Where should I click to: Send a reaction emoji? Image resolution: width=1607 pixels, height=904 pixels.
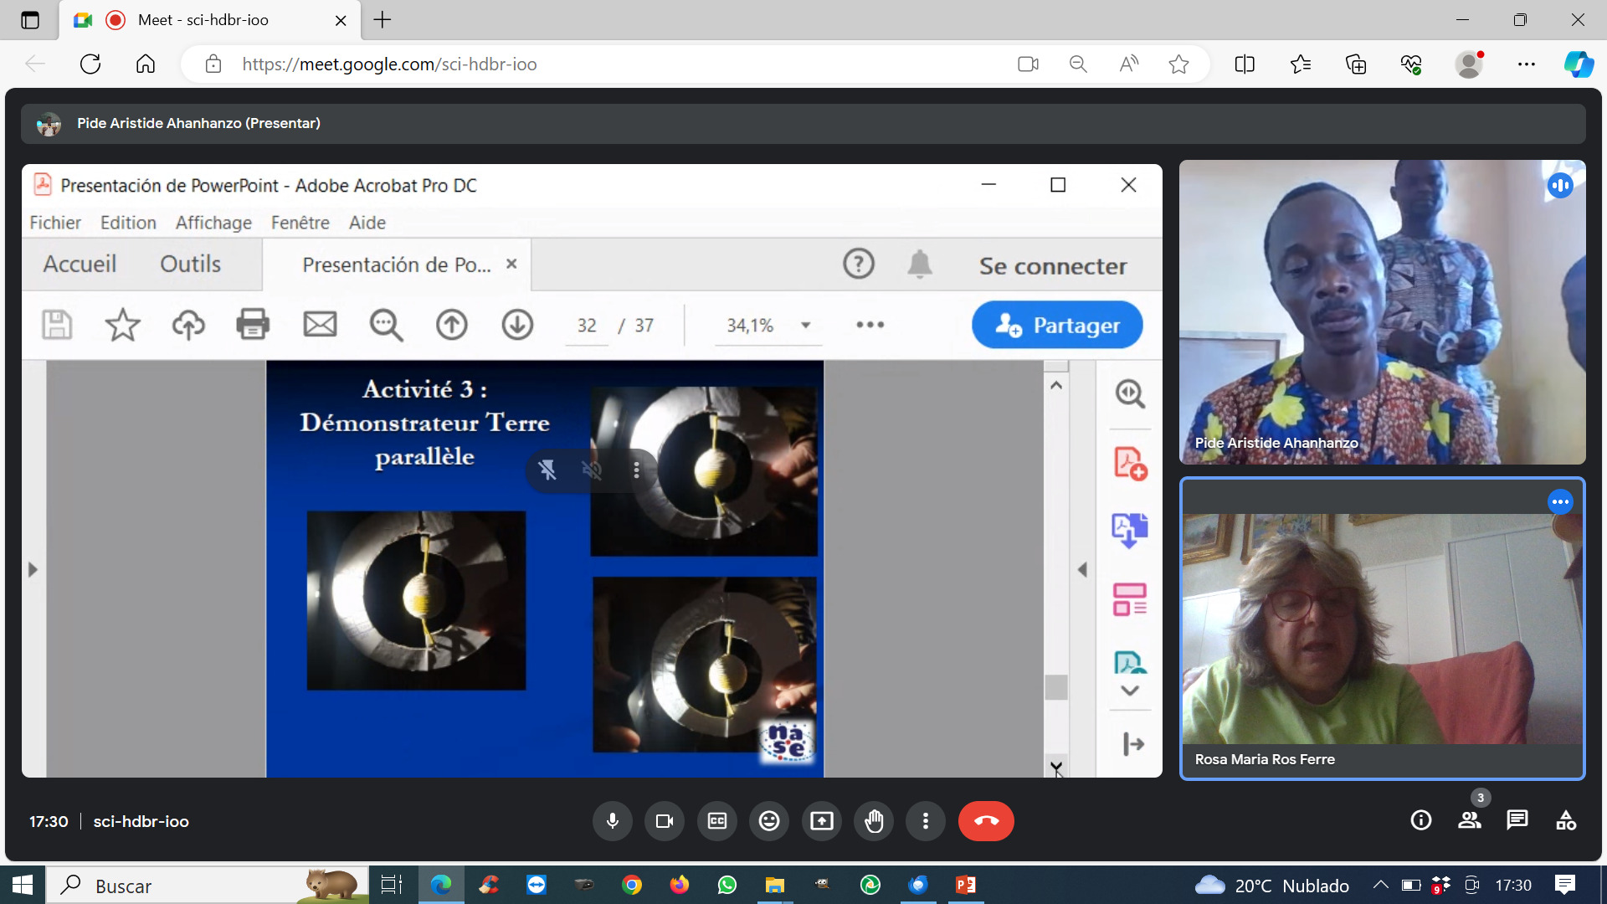(769, 821)
